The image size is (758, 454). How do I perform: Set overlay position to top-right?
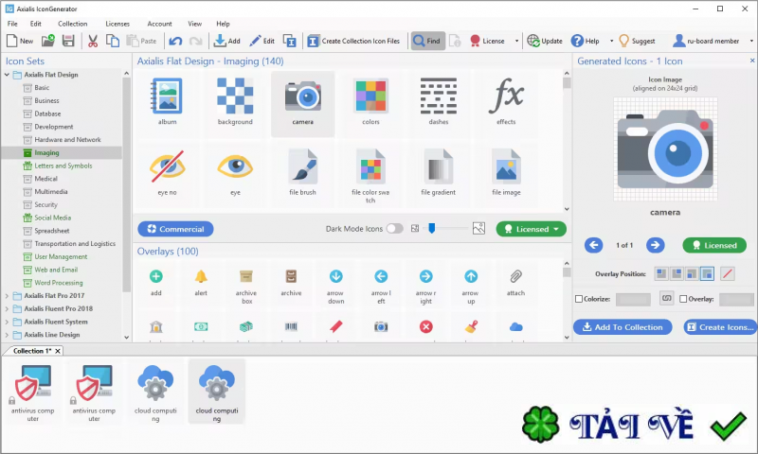(677, 273)
